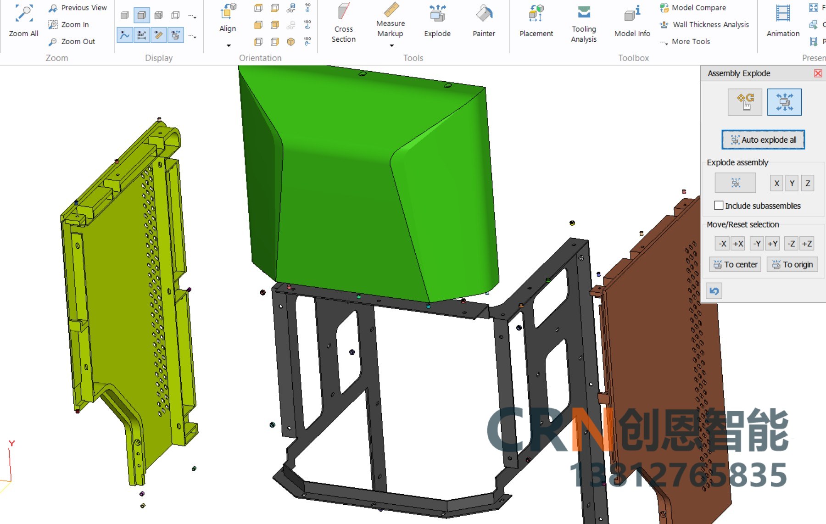Switch to wireframe display mode
The height and width of the screenshot is (524, 826).
tap(175, 16)
